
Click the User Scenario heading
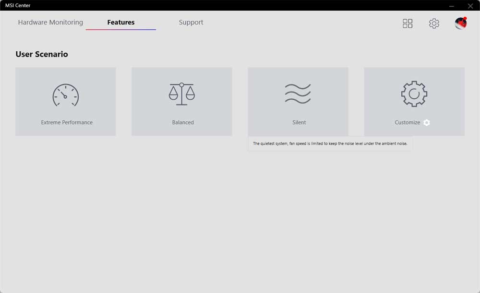(42, 54)
